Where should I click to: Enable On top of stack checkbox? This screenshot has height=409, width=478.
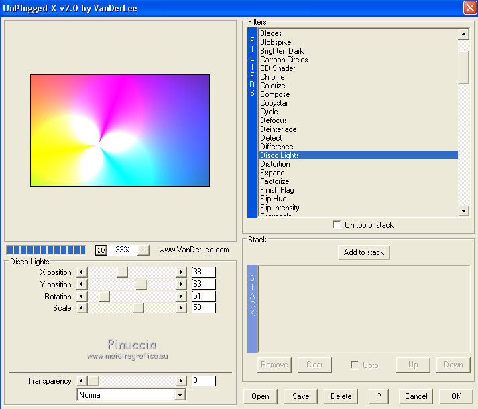click(337, 225)
